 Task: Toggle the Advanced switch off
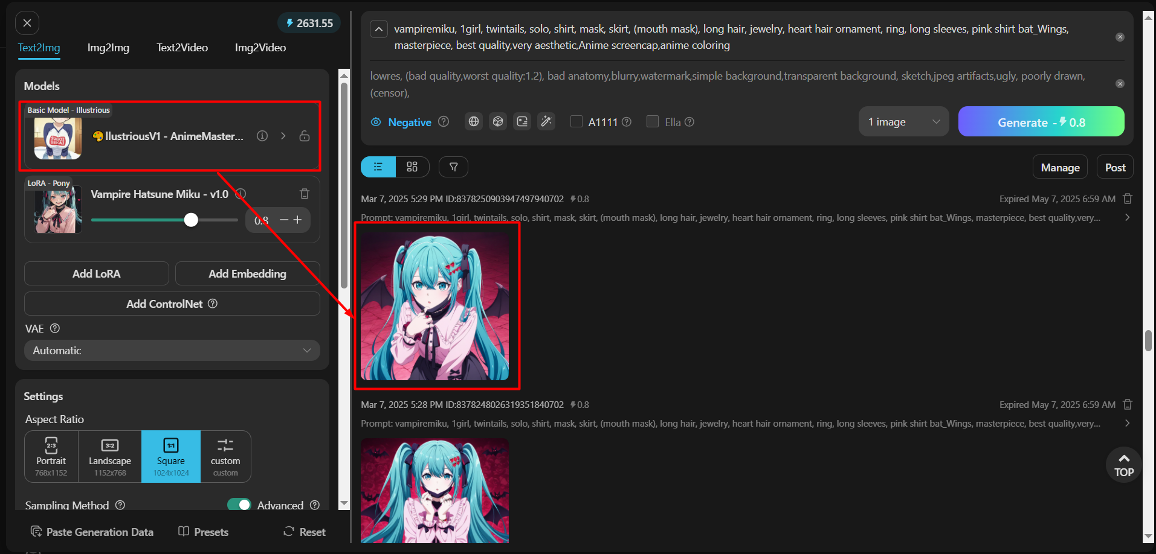point(239,505)
